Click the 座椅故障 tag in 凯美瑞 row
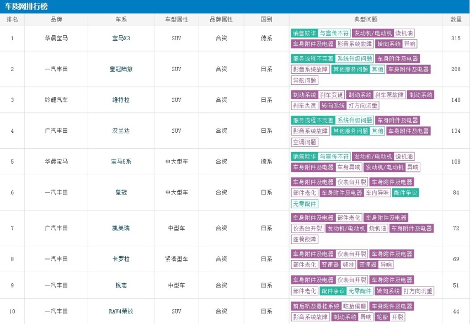 click(305, 239)
